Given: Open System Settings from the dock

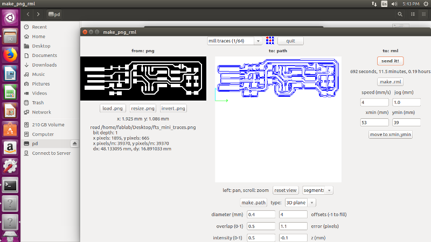Looking at the screenshot, I should 10,167.
